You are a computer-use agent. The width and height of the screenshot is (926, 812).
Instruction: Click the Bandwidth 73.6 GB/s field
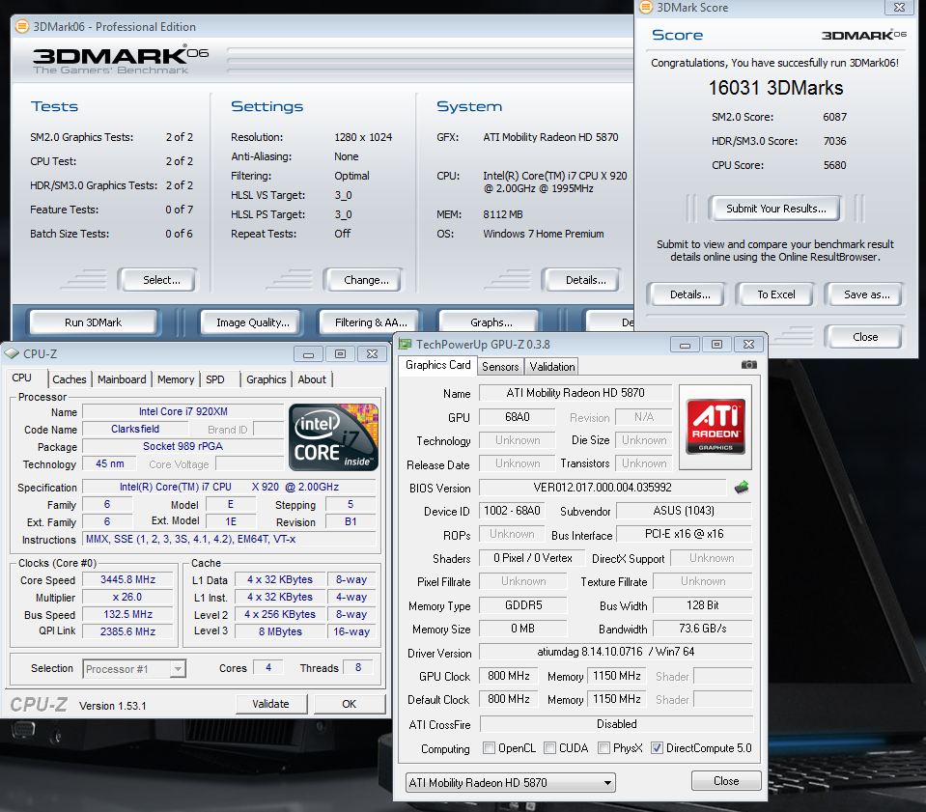(x=703, y=629)
